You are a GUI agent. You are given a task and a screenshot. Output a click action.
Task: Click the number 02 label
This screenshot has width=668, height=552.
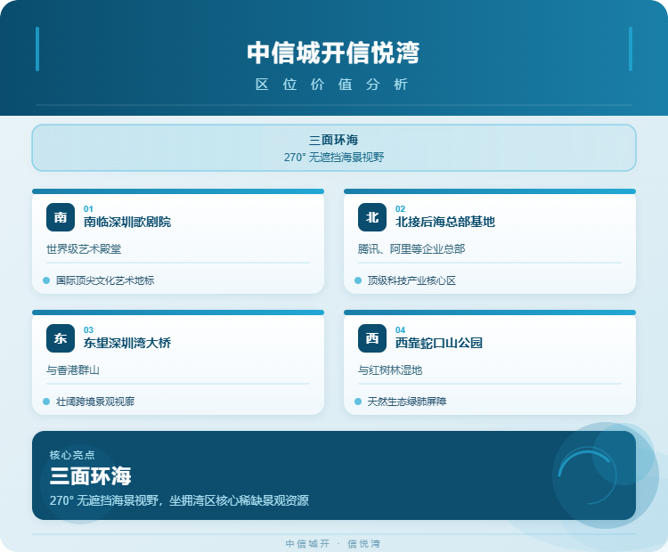click(x=400, y=208)
